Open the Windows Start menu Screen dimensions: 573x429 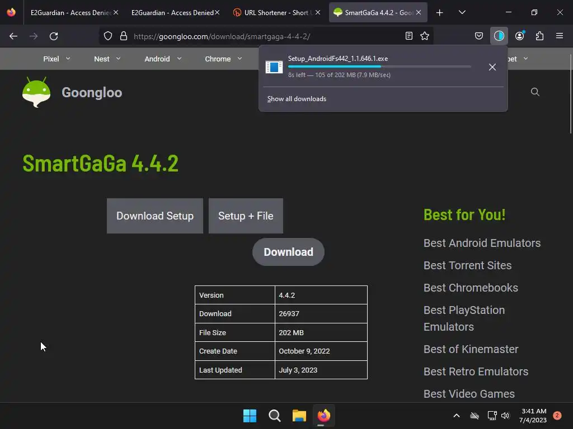pyautogui.click(x=250, y=416)
